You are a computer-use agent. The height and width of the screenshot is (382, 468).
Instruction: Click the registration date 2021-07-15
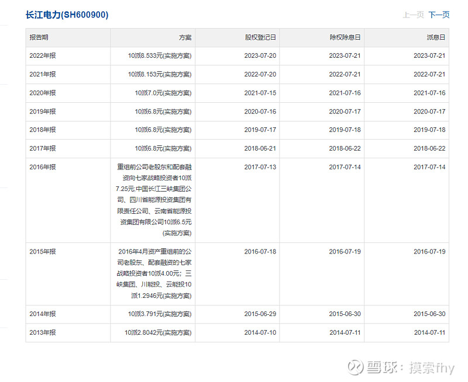(260, 93)
